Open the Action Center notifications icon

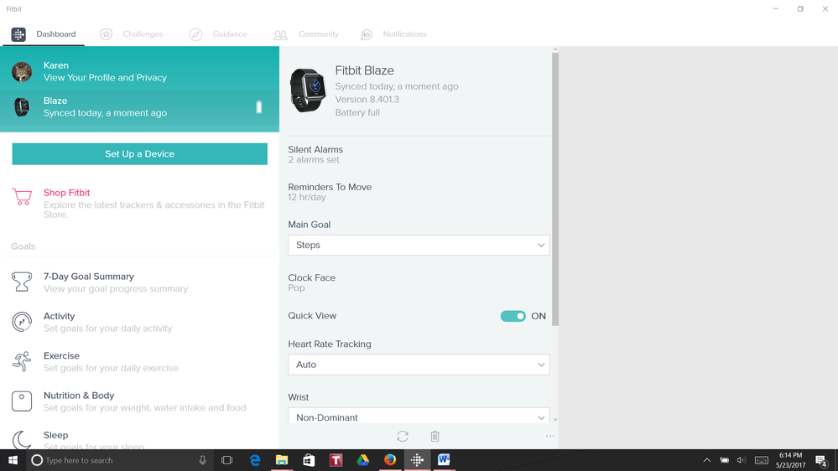point(822,460)
